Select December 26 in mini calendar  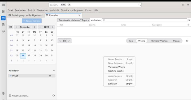23,56
